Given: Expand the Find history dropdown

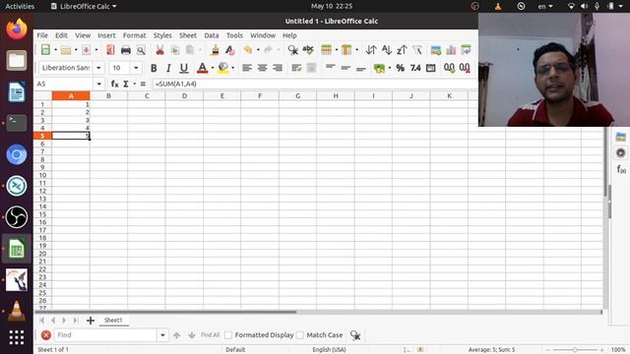Looking at the screenshot, I should pos(162,334).
